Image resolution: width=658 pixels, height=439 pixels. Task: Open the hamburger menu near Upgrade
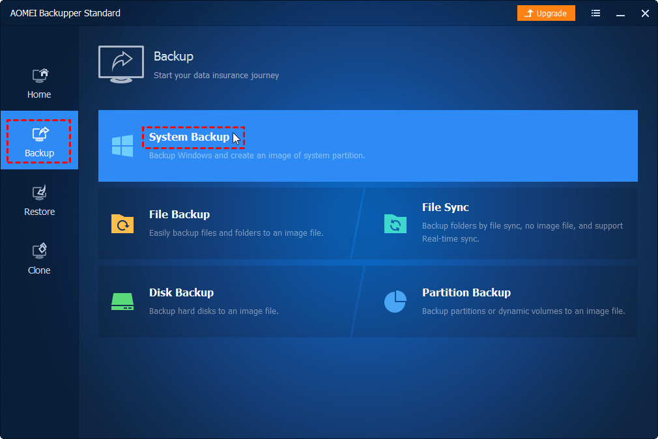(595, 13)
